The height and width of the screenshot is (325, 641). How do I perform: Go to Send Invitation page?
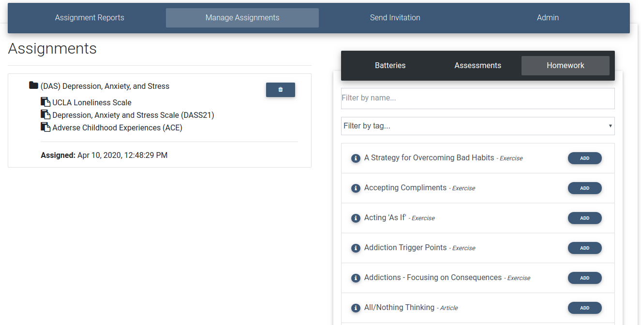point(395,18)
